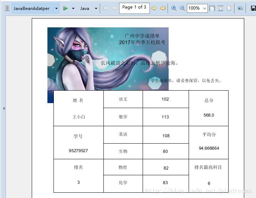Open the run options dropdown arrow
The image size is (256, 198).
coord(73,8)
